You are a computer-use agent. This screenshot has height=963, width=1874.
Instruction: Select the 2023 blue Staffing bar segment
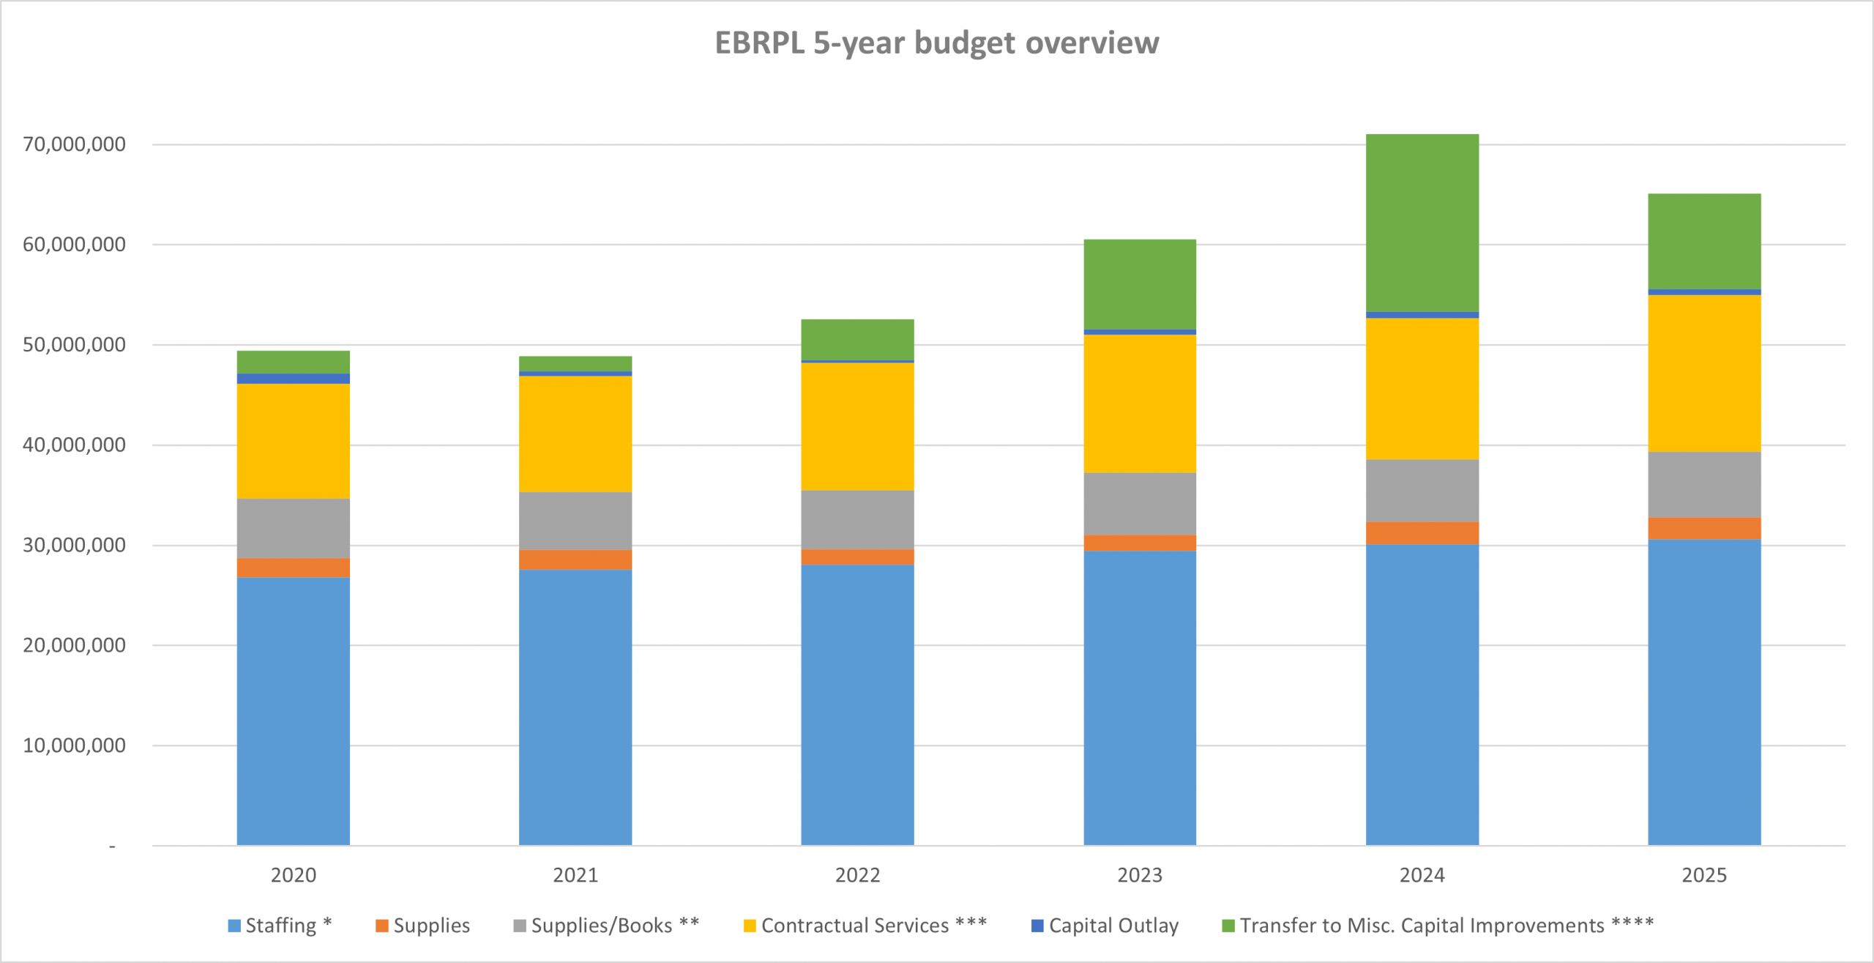[x=1140, y=698]
